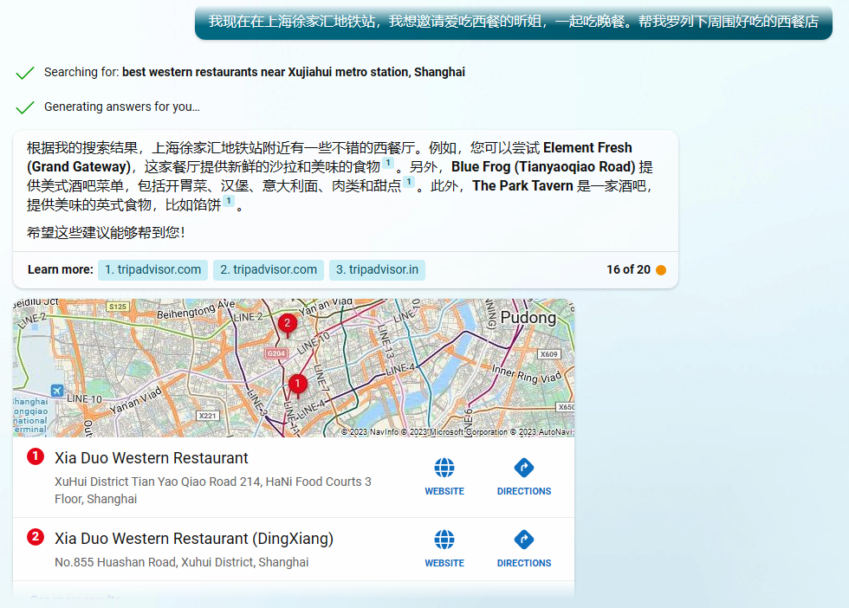Get directions to Xia Duo Western Restaurant (DingXiang)
849x608 pixels.
pyautogui.click(x=523, y=548)
